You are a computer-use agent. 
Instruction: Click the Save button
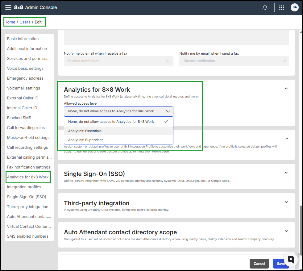(281, 264)
